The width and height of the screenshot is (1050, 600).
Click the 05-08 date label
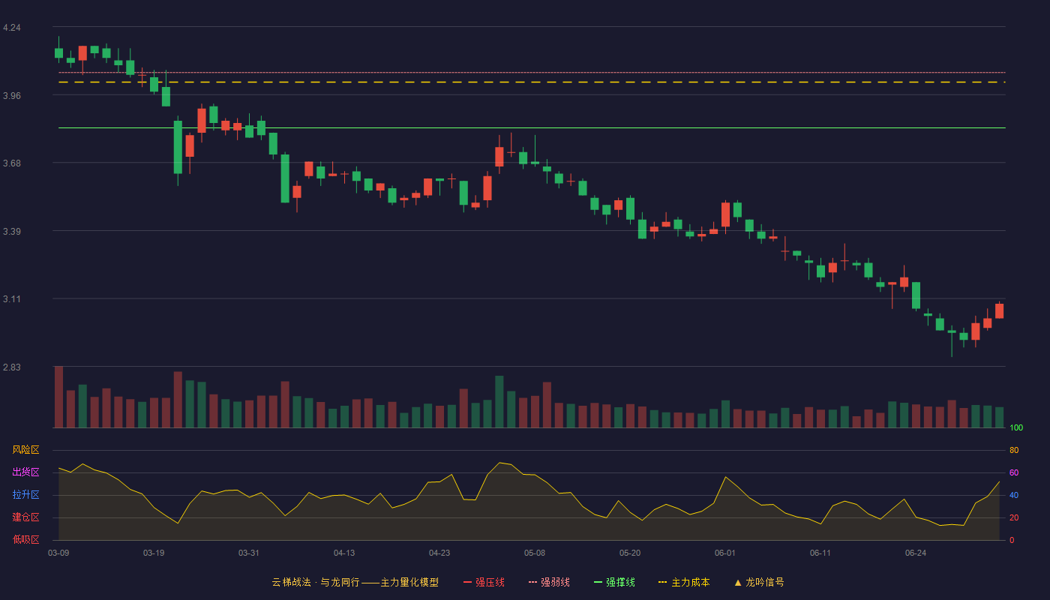(x=535, y=553)
